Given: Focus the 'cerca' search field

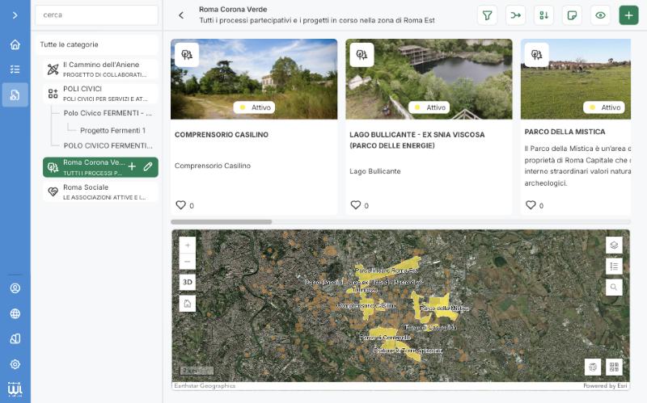Looking at the screenshot, I should click(x=96, y=15).
